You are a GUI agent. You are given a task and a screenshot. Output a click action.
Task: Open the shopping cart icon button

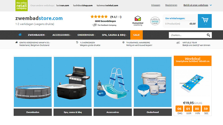[205, 21]
